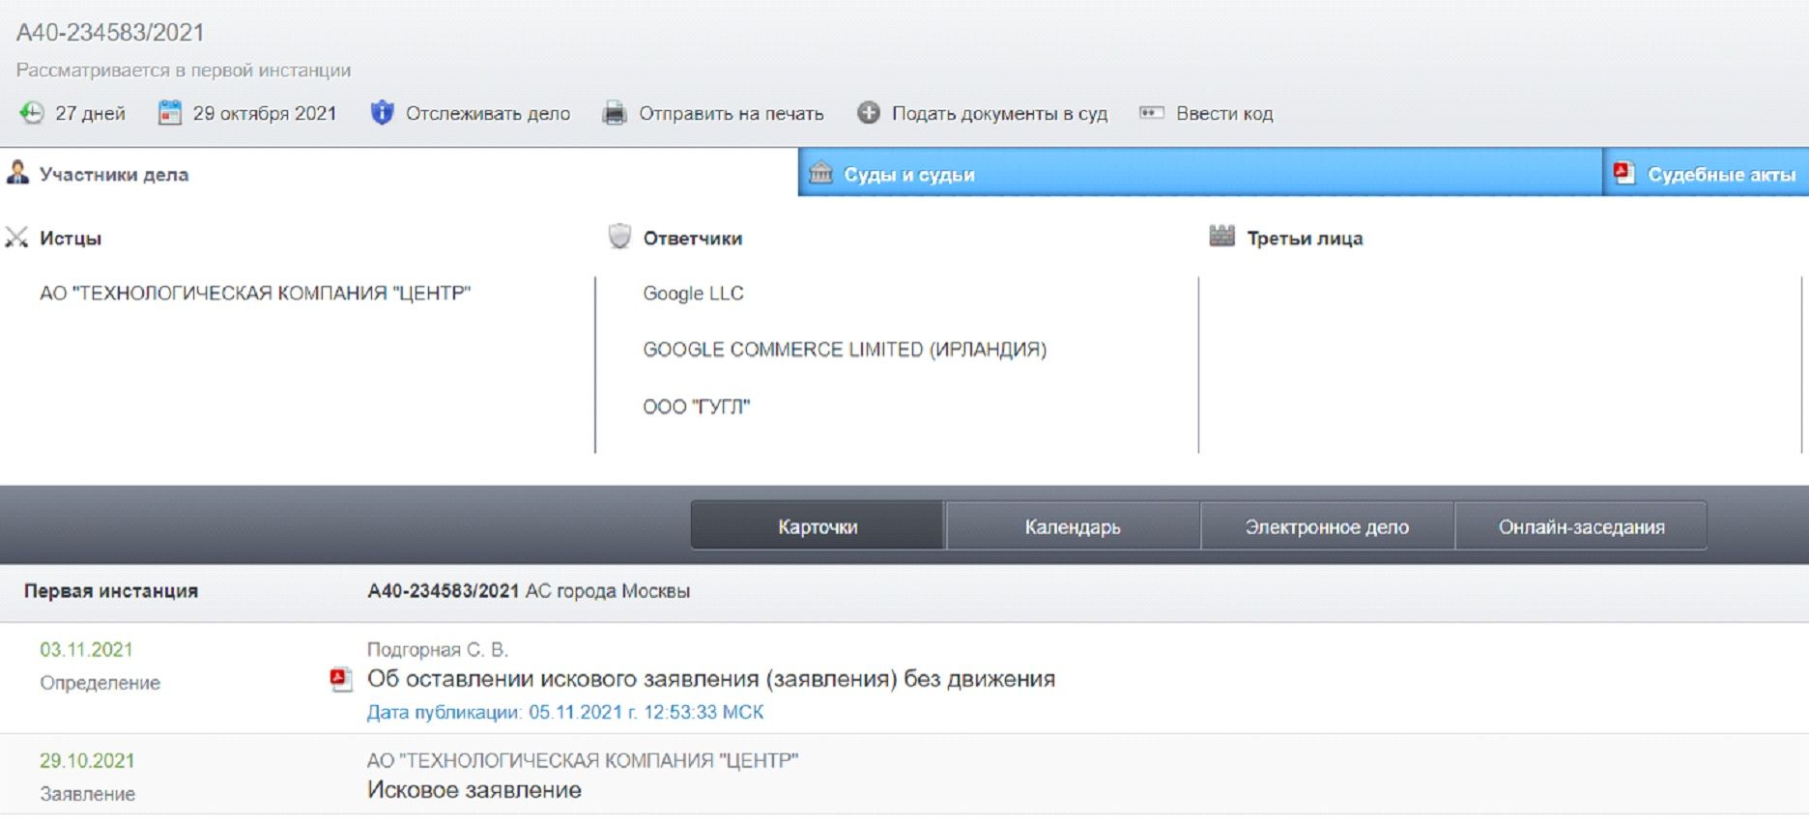1809x821 pixels.
Task: Click the shield icon for Отслеживать дело
Action: coord(383,113)
